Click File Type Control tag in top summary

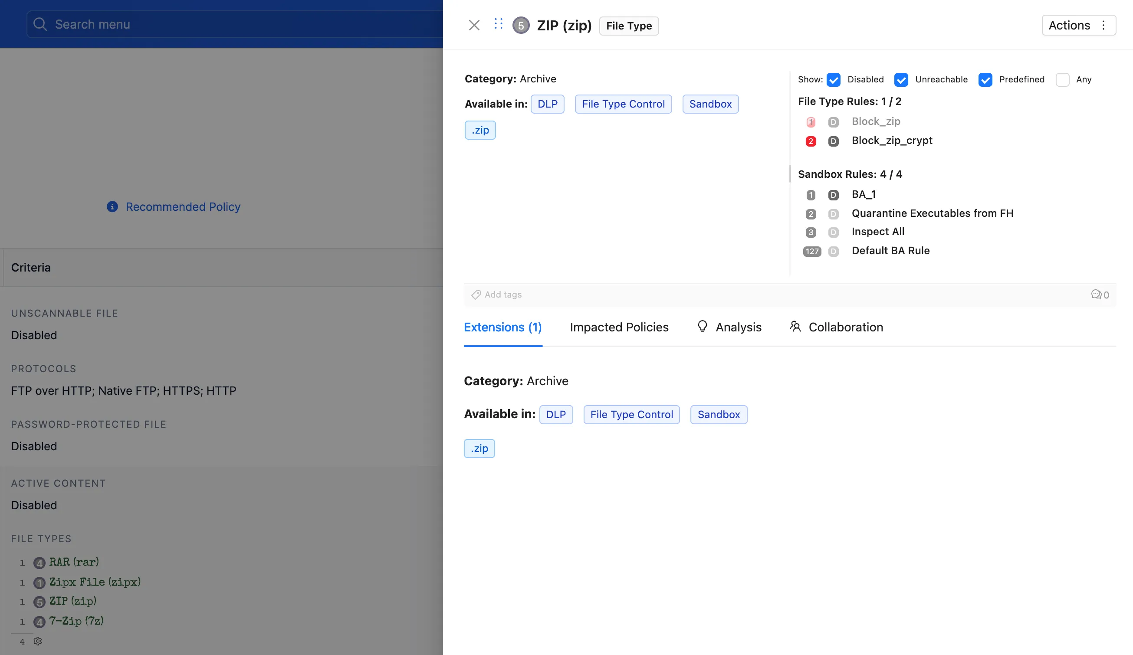623,104
